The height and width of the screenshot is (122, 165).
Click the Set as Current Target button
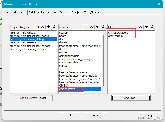[x=33, y=98]
